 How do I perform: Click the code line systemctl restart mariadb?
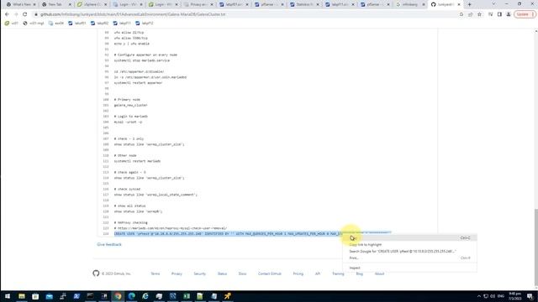click(x=137, y=161)
